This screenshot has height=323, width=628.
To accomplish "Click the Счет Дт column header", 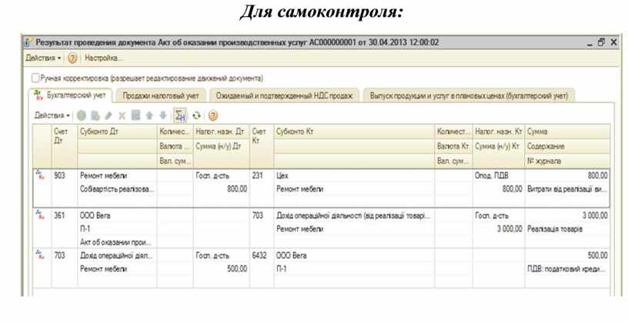I will pos(64,145).
